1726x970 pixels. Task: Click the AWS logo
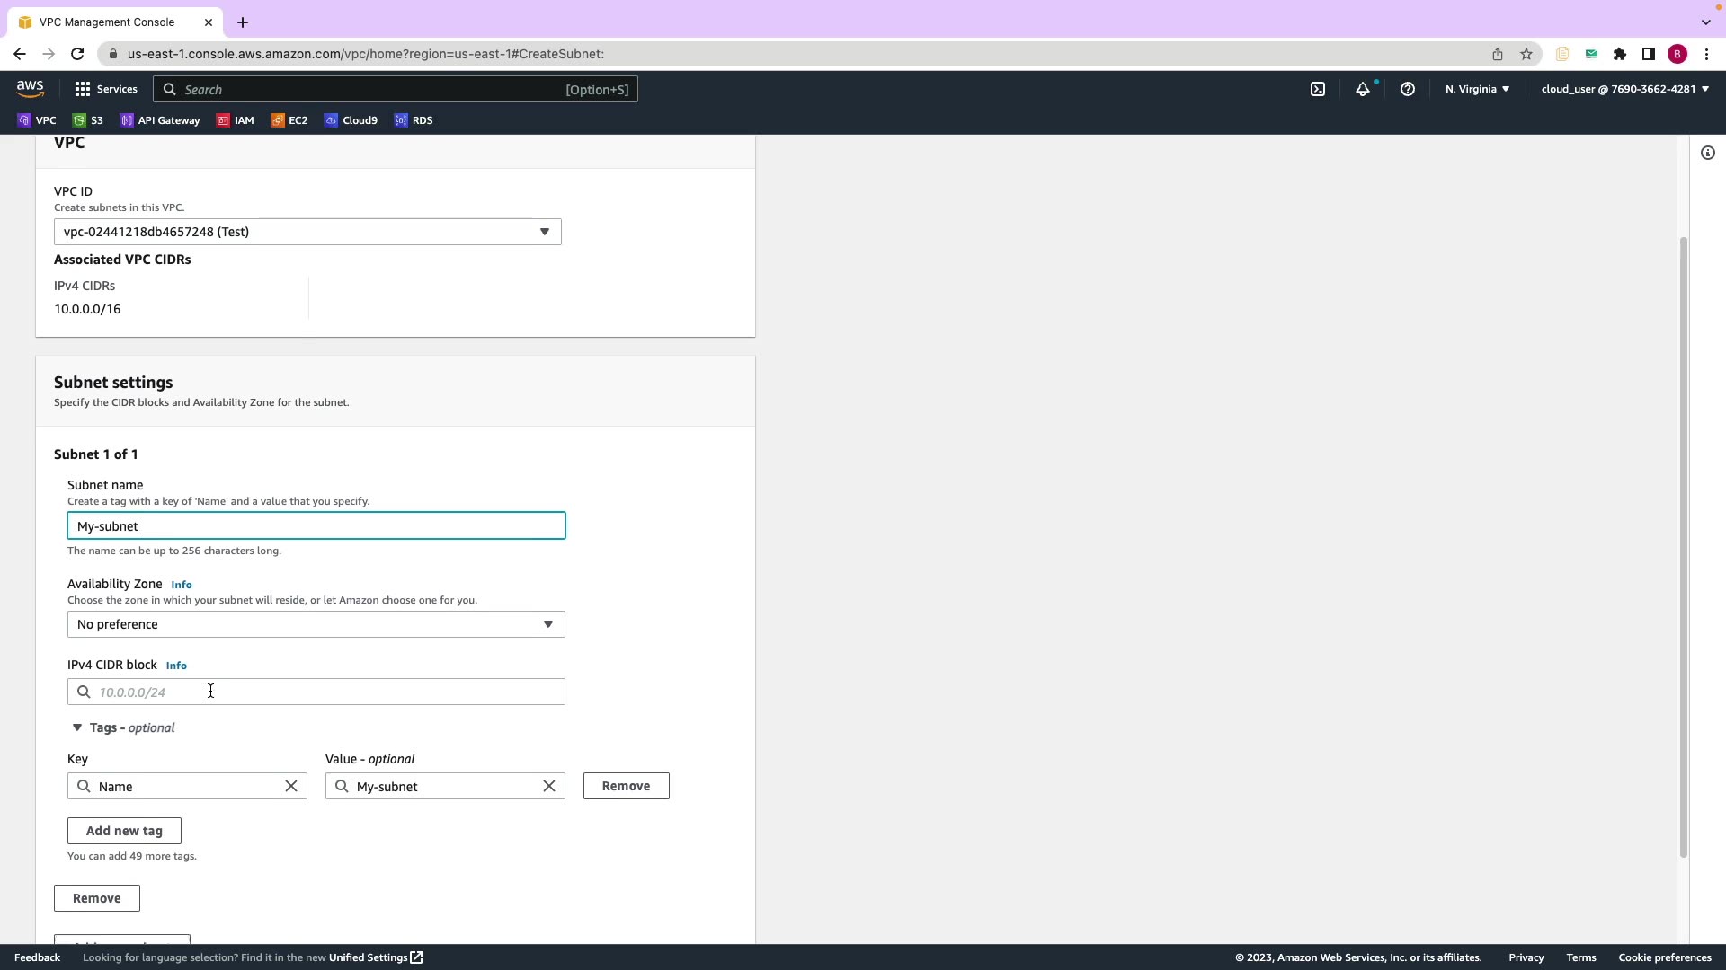(30, 88)
